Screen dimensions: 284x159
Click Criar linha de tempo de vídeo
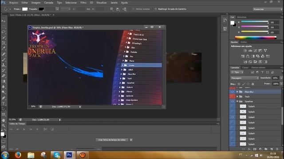pos(112,140)
